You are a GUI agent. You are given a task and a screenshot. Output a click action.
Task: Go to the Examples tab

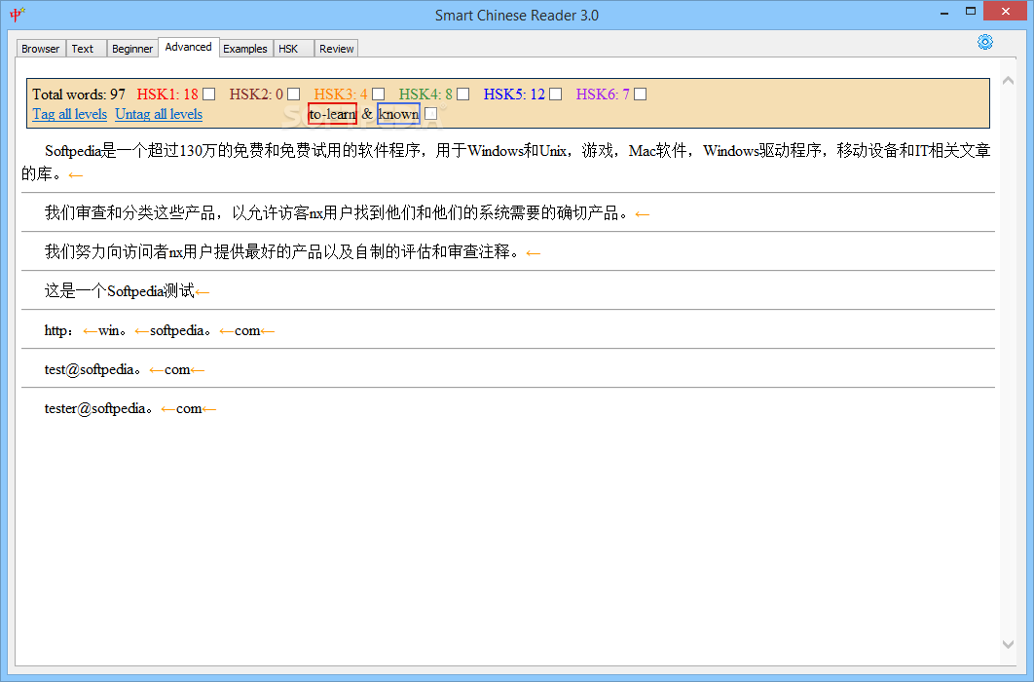(245, 49)
